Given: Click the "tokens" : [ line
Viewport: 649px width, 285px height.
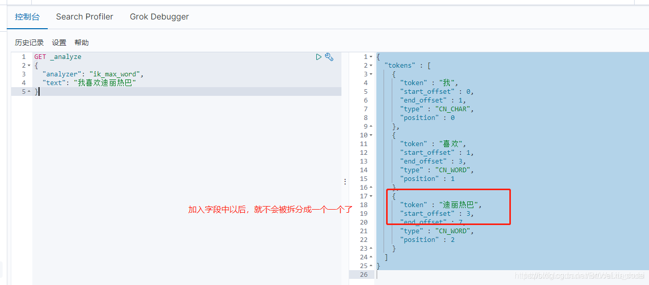Looking at the screenshot, I should point(407,66).
